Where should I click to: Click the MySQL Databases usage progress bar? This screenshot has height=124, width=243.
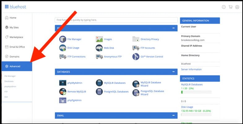click(x=196, y=92)
